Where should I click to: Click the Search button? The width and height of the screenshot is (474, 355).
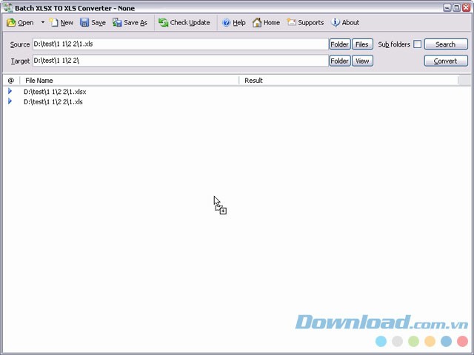pos(446,44)
